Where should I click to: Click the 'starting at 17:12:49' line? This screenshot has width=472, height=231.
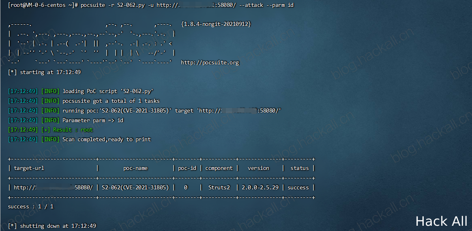pyautogui.click(x=44, y=72)
